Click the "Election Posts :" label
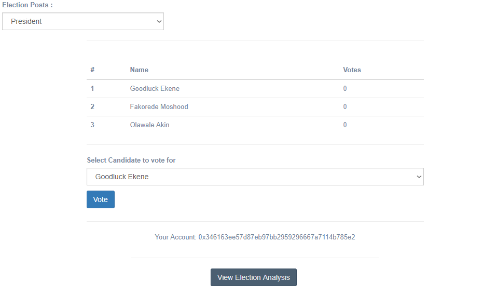 pos(27,5)
